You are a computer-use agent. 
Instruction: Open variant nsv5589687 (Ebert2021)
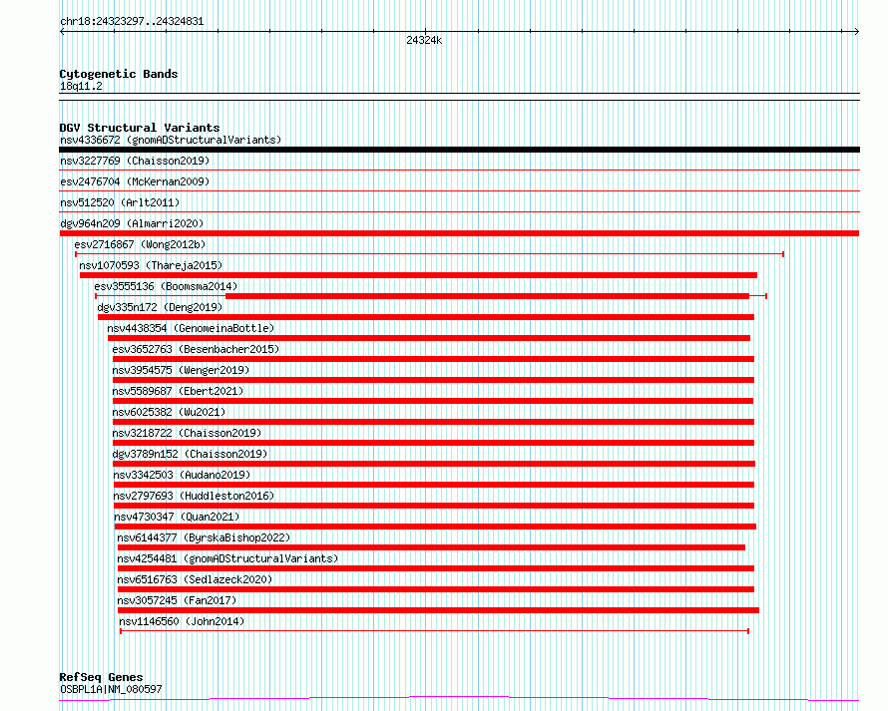[178, 391]
